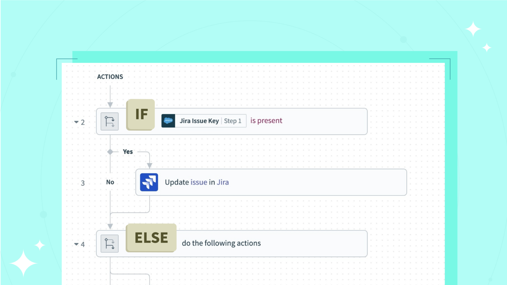Click the branch icon on the ELSE step

tap(109, 244)
